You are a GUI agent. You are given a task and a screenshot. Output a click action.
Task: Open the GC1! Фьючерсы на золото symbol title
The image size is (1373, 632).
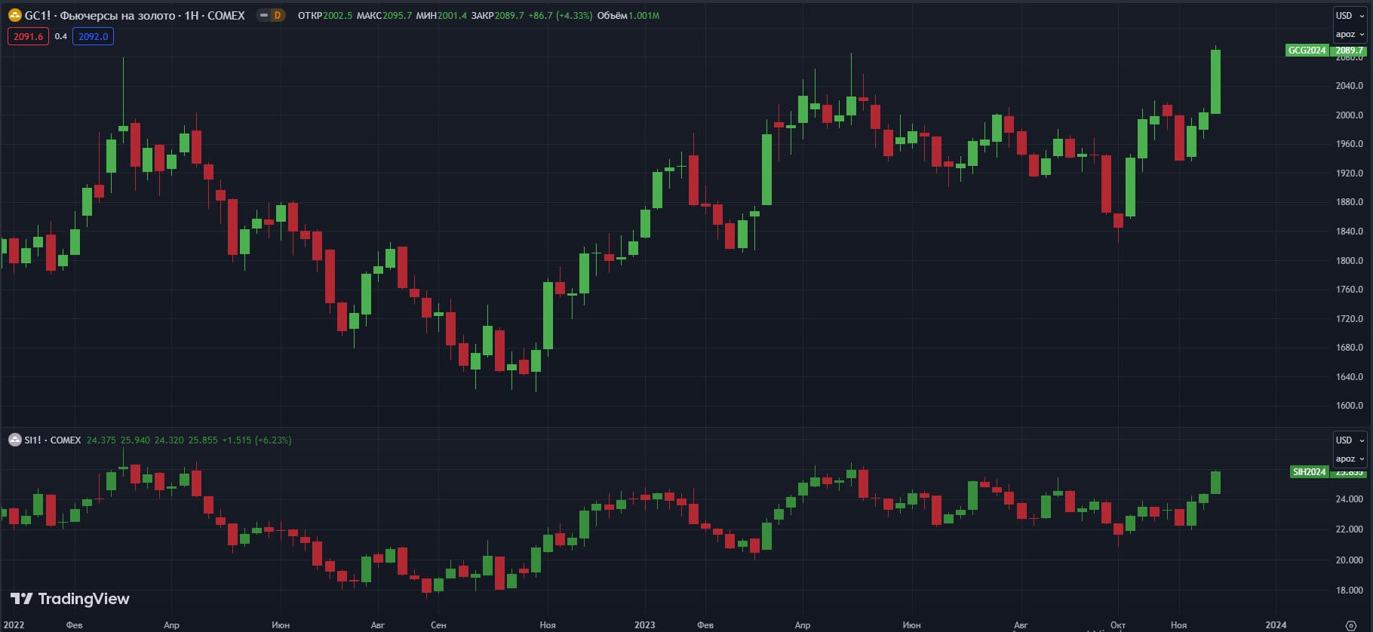pos(135,15)
